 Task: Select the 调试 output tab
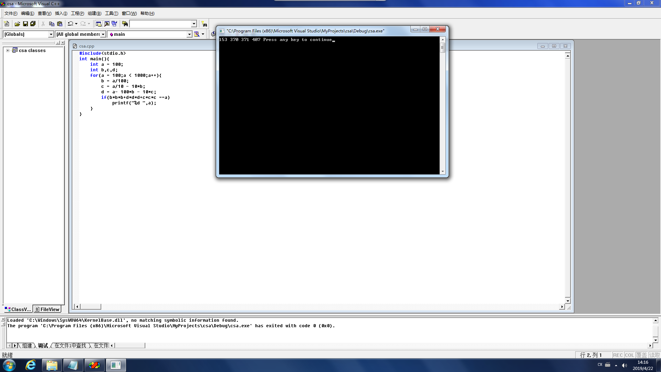(43, 345)
